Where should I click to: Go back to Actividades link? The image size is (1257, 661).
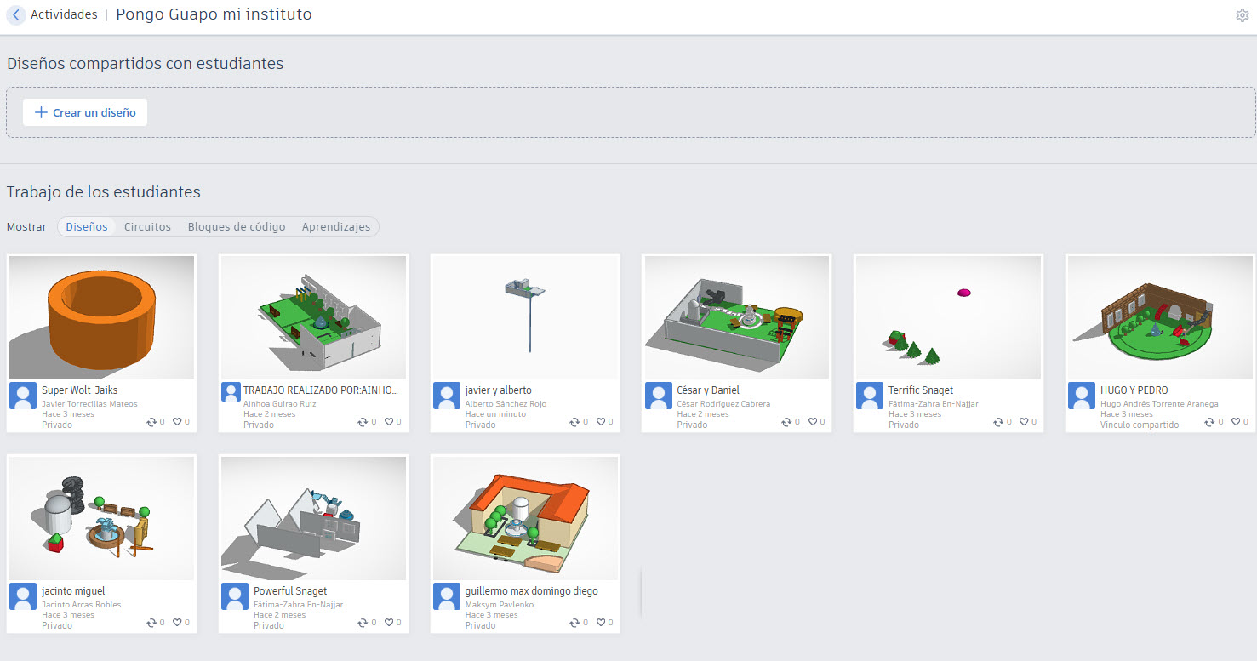tap(64, 14)
